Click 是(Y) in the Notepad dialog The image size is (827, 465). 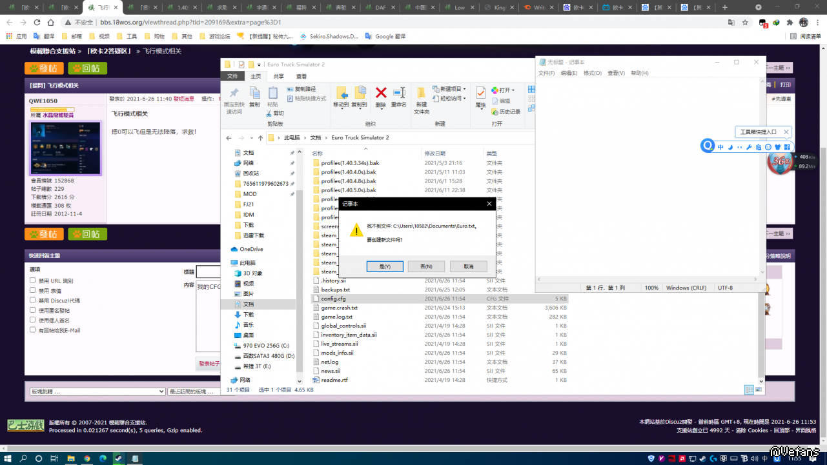(x=385, y=266)
